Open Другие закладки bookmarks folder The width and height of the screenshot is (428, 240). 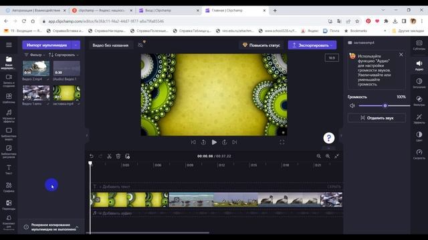click(x=408, y=31)
